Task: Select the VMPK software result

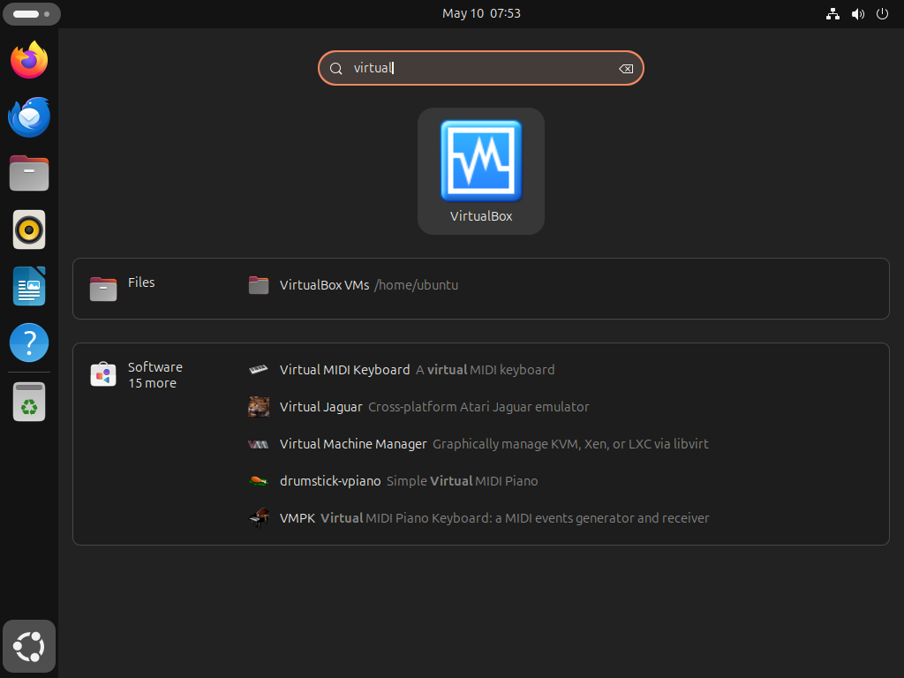Action: pos(481,517)
